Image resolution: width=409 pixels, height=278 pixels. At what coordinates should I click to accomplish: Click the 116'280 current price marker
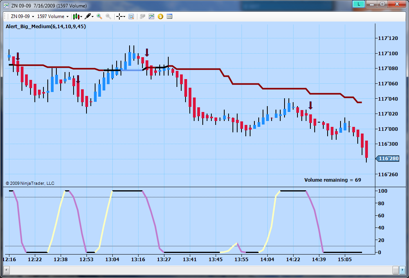387,159
